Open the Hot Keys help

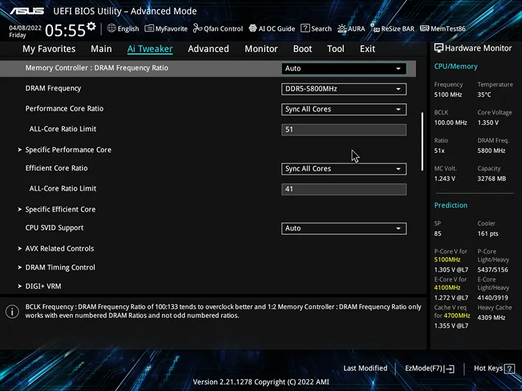tap(494, 368)
